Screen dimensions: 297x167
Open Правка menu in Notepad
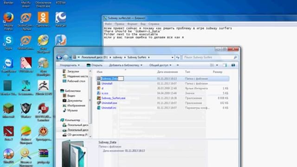[119, 24]
